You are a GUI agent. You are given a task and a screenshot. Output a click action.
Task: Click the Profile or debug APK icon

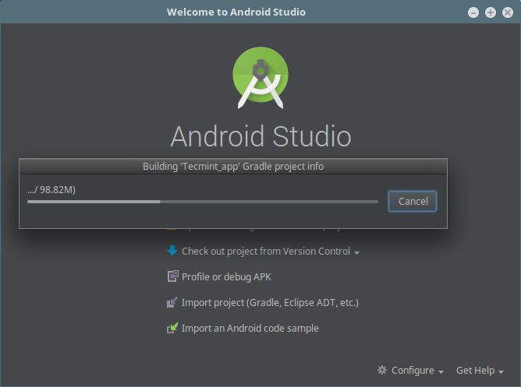click(x=172, y=276)
